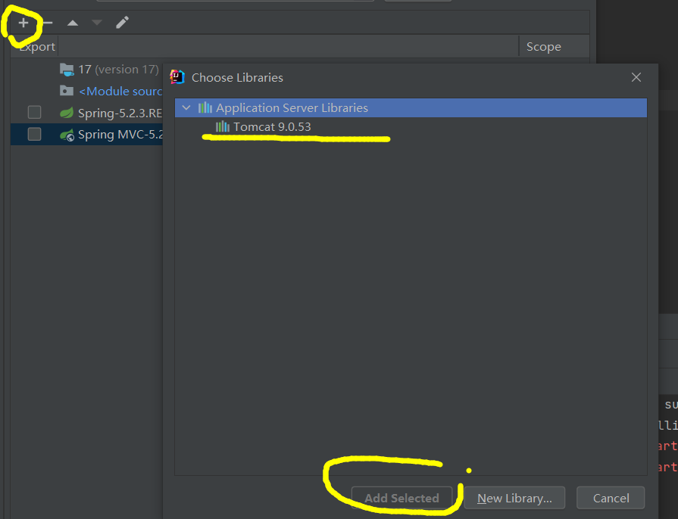Cancel the Choose Libraries dialog
678x519 pixels.
(611, 498)
